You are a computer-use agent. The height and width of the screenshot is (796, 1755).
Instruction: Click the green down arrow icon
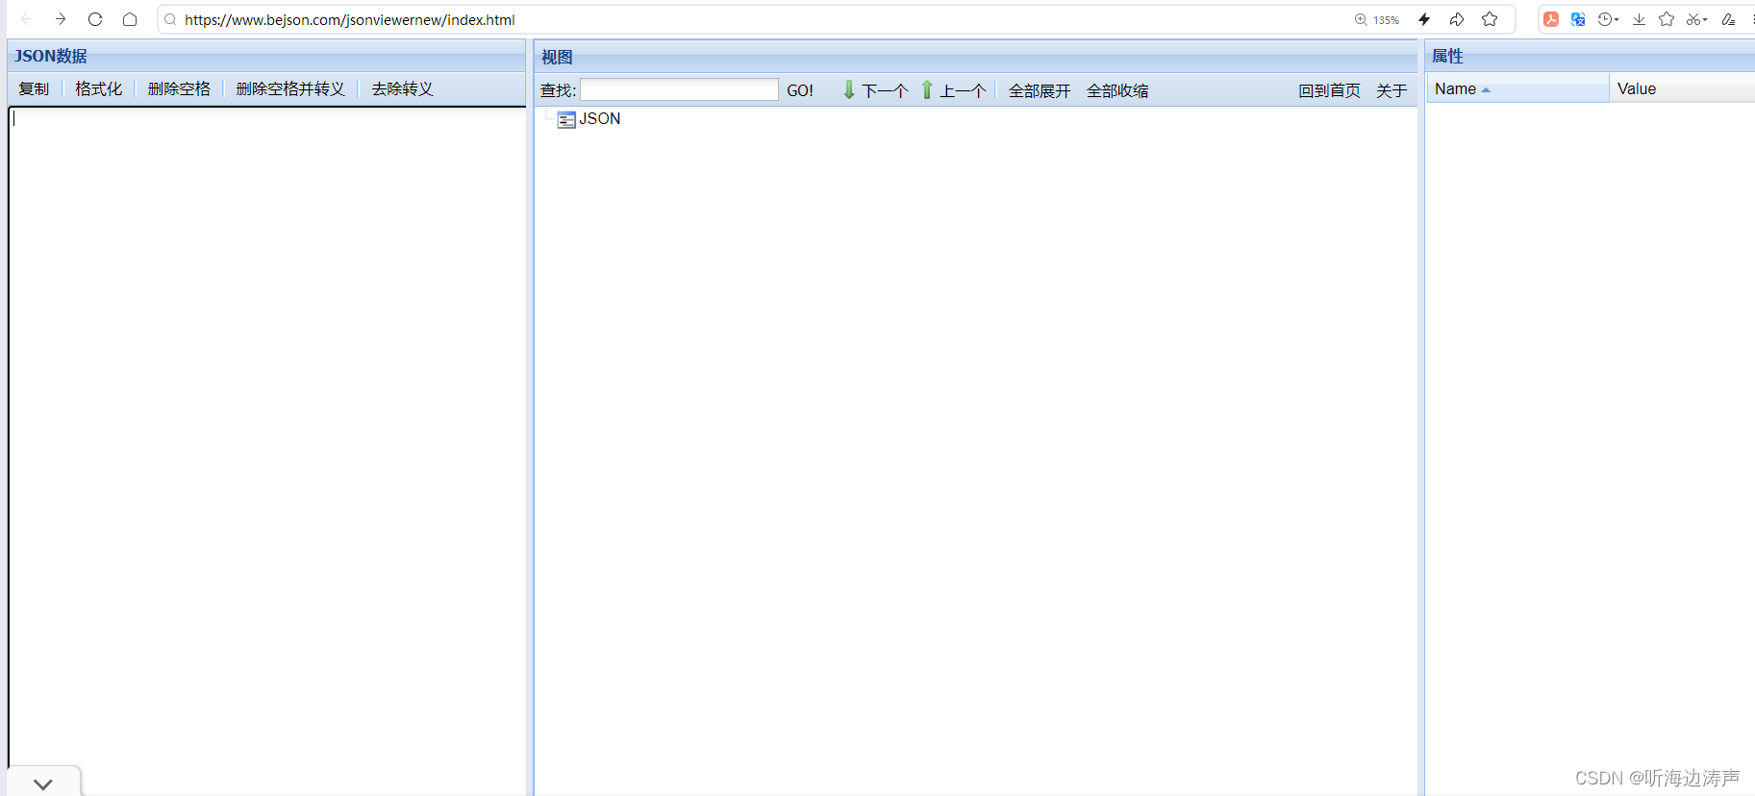click(x=849, y=89)
